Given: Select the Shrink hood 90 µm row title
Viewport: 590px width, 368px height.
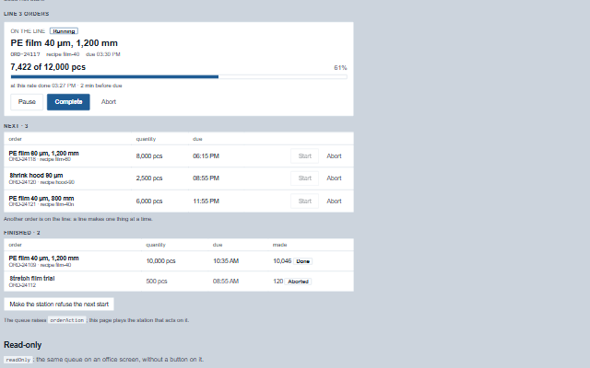Looking at the screenshot, I should 36,176.
